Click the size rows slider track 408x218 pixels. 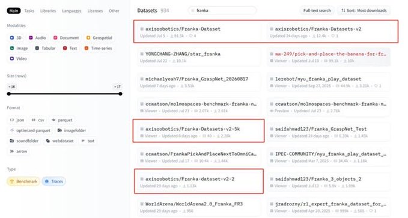[64, 94]
